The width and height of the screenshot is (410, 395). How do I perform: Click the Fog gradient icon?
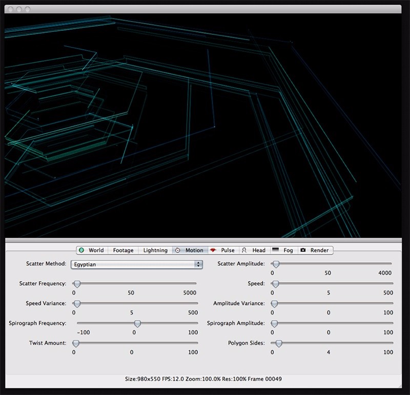[x=275, y=251]
